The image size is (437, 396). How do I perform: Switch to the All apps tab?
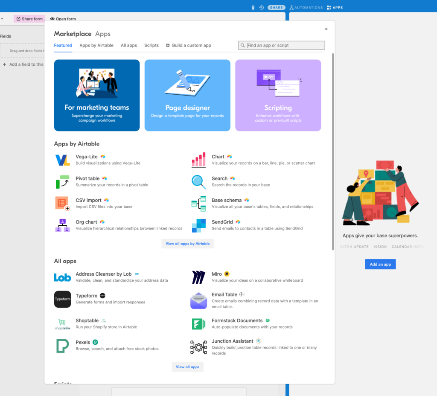click(x=129, y=45)
